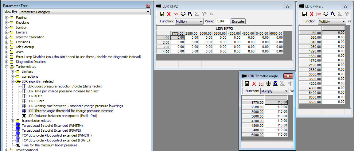Open graph icon in LDR Throttle angle window

tap(261, 83)
